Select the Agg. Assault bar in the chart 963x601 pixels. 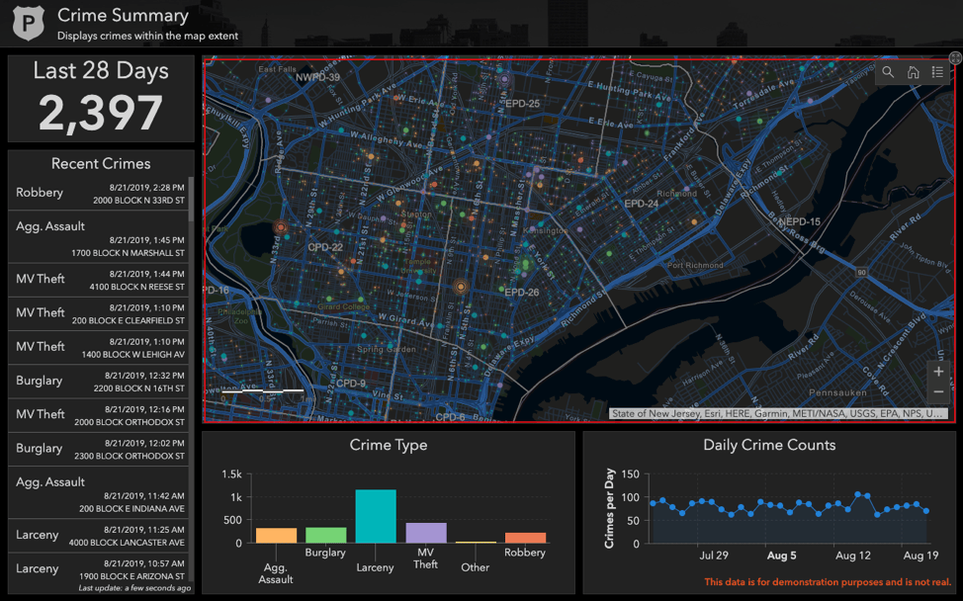click(276, 534)
